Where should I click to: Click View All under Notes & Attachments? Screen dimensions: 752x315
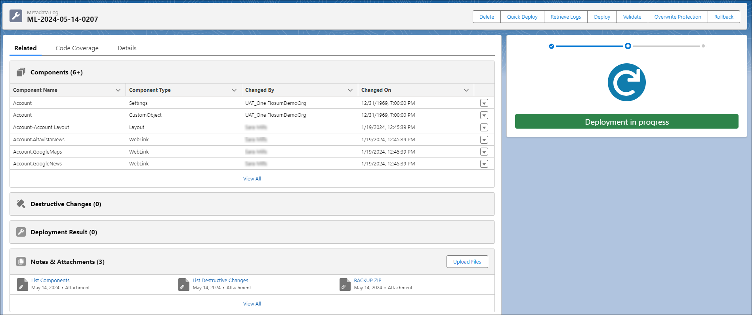click(x=252, y=304)
